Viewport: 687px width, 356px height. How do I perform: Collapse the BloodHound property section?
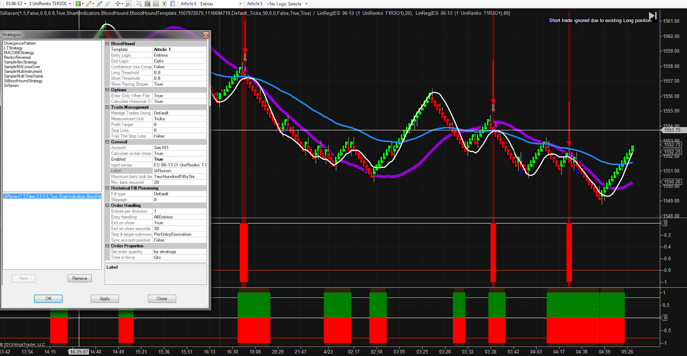pyautogui.click(x=107, y=44)
